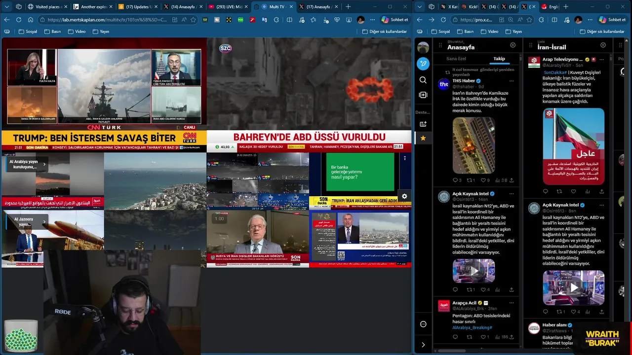
Task: Go to home page in left browser
Action: (x=30, y=20)
